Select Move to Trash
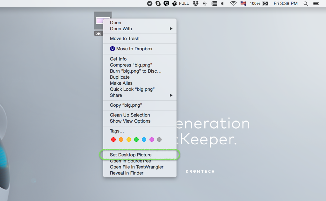326x201 pixels. (x=140, y=39)
